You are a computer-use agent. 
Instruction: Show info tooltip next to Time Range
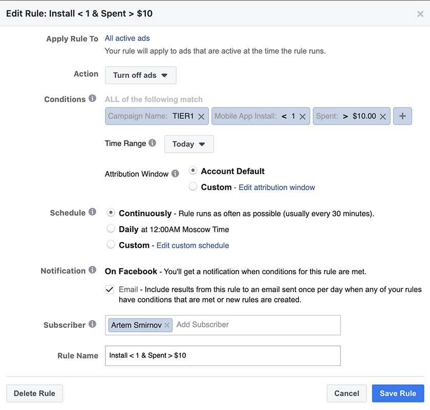pos(153,143)
